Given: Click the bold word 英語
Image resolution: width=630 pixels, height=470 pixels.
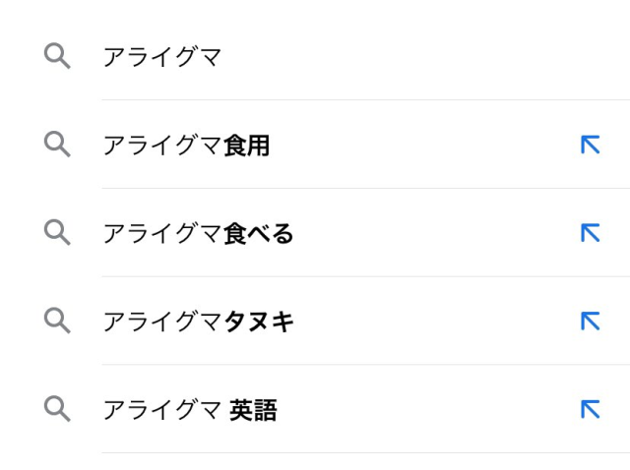Looking at the screenshot, I should [x=254, y=410].
